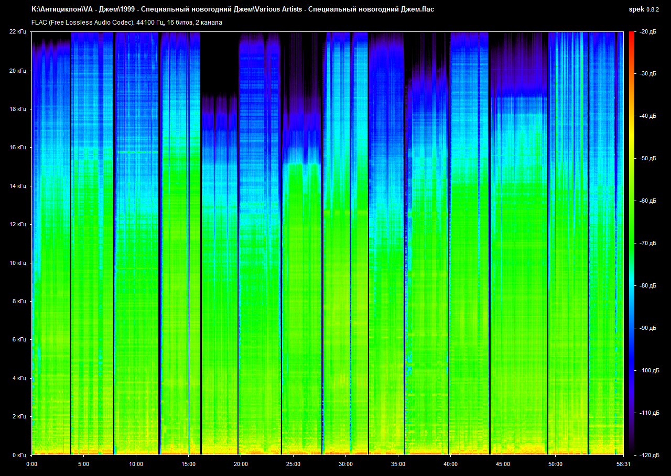Click the 14 кГц axis label

pyautogui.click(x=18, y=186)
